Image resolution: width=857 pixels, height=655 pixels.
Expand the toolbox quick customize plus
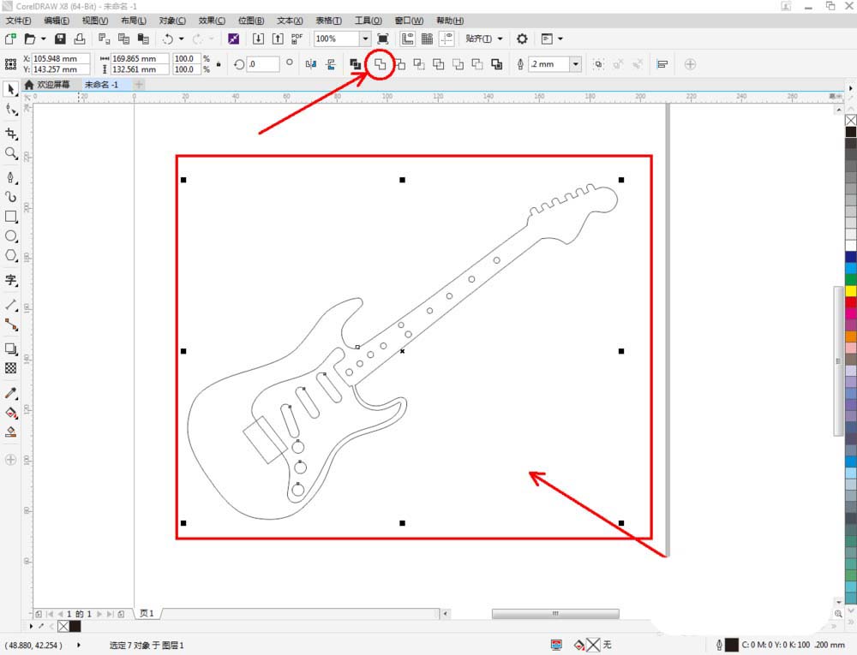(10, 460)
